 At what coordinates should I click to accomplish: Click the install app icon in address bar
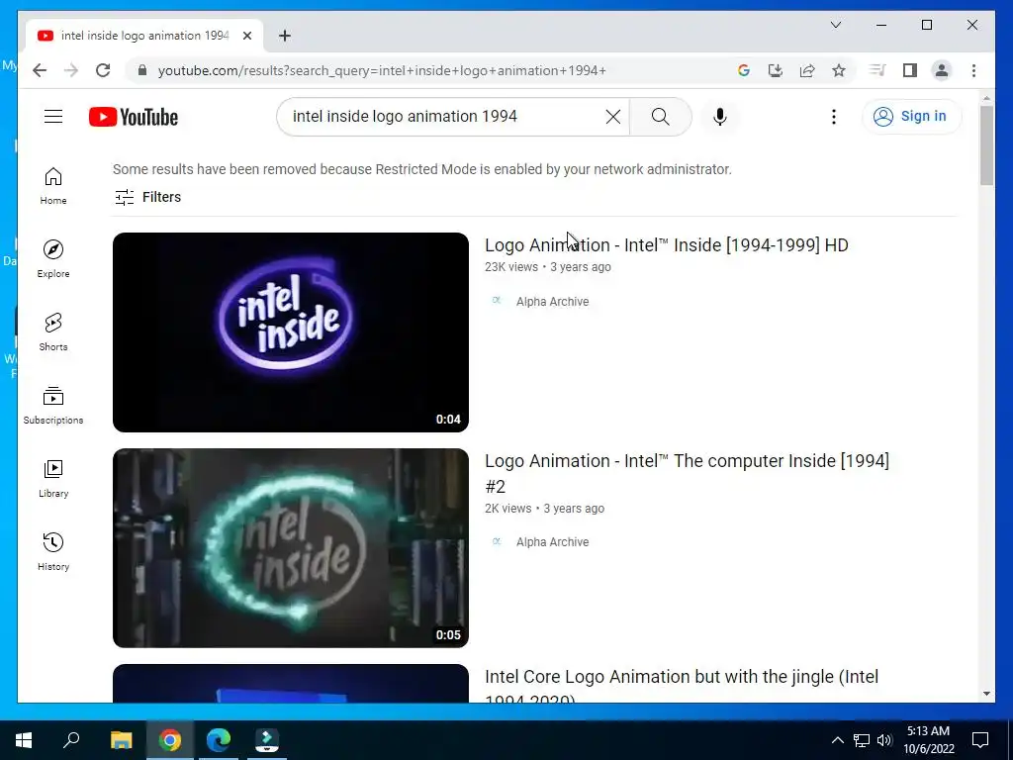coord(776,70)
